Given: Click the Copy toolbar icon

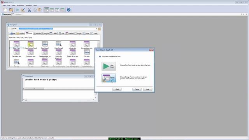Looking at the screenshot, I should 35,10.
